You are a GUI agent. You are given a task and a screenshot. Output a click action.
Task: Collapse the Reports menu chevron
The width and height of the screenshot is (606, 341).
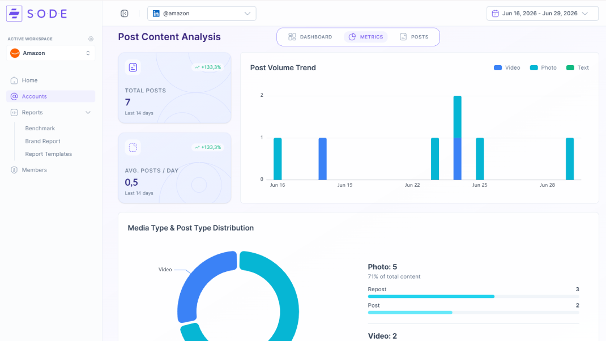(88, 113)
